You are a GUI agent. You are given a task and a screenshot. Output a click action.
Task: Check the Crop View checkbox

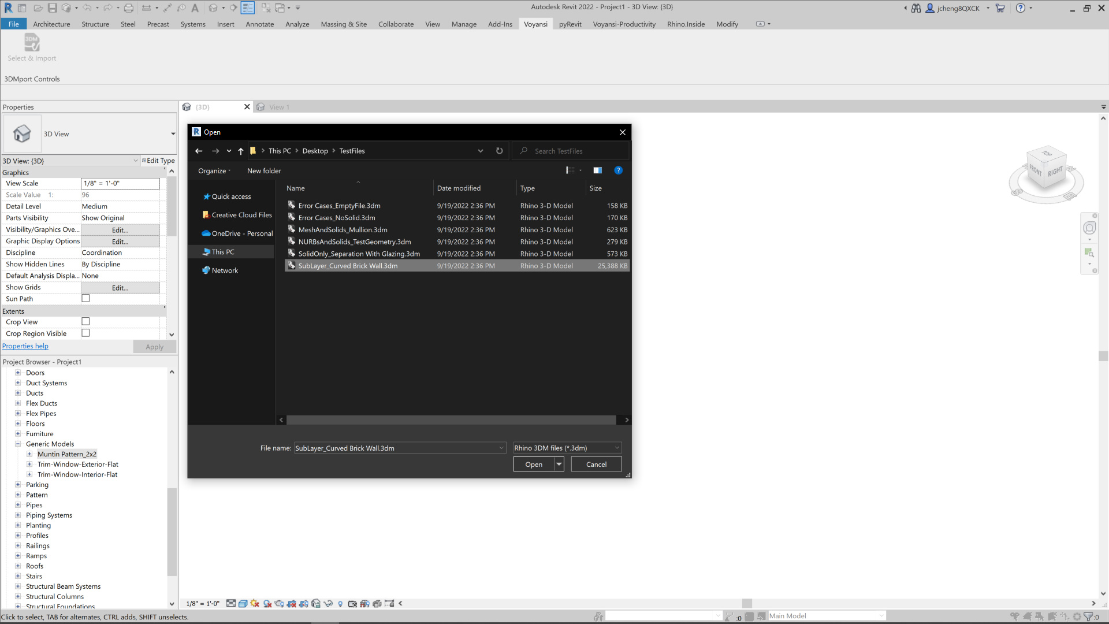tap(85, 322)
